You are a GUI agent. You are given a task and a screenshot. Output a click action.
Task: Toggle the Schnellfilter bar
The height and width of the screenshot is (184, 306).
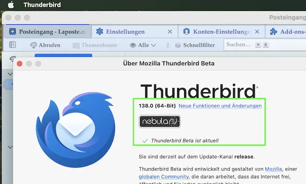195,45
